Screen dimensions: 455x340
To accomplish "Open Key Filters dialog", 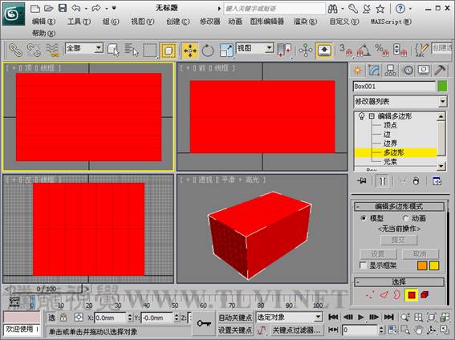I will (x=296, y=330).
